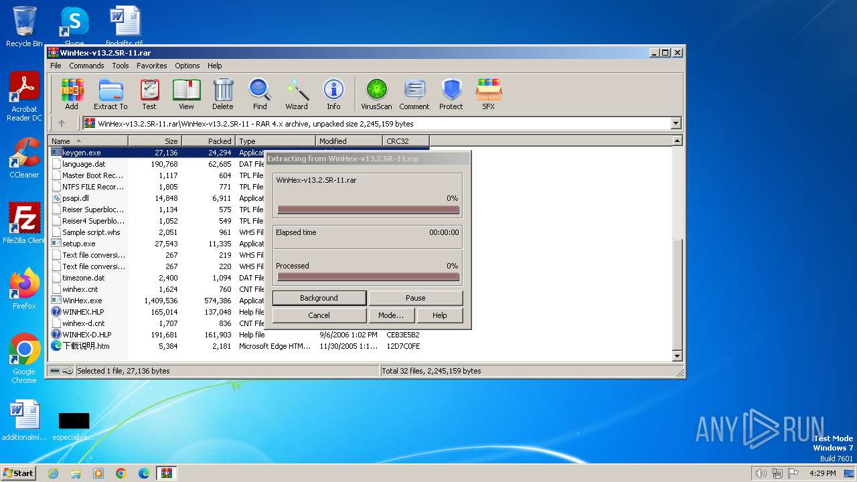Screen dimensions: 857x482
Task: Cancel the extraction
Action: pos(319,315)
